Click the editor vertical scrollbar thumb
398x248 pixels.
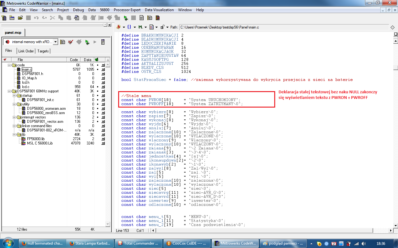395,68
